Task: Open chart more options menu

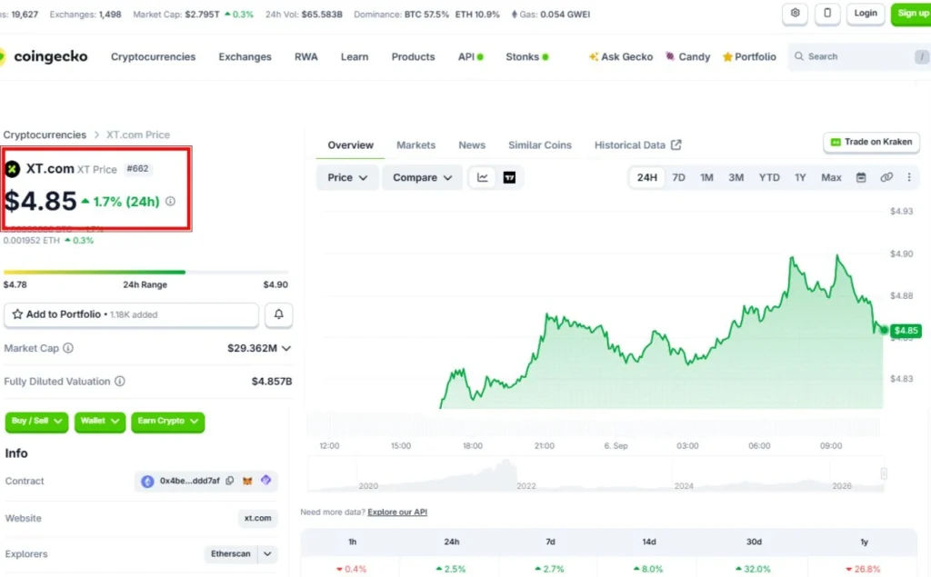Action: pos(909,177)
